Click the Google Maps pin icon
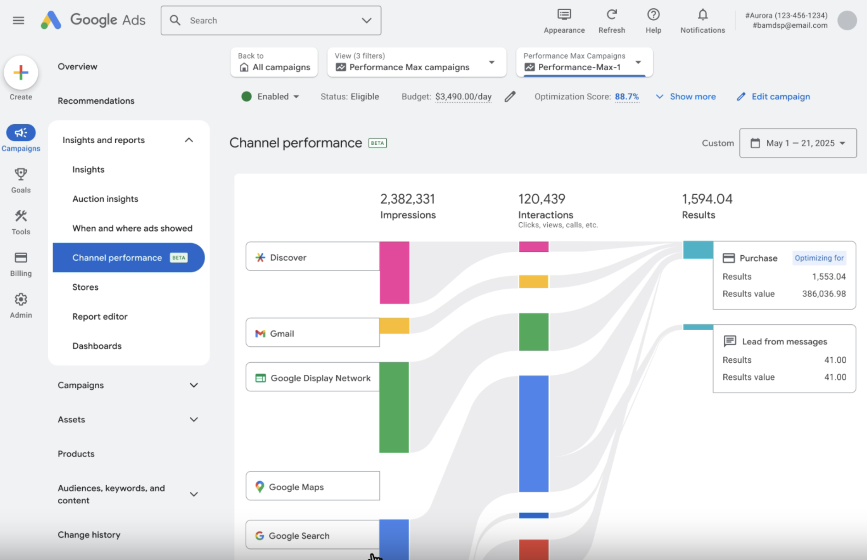Screen dimensions: 867x560 (x=259, y=486)
